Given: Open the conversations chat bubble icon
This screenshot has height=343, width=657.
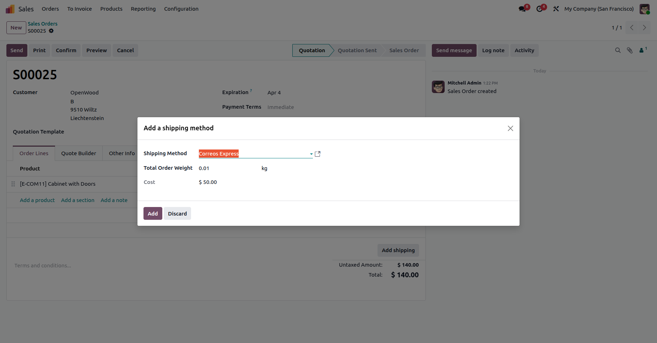Looking at the screenshot, I should [x=522, y=9].
